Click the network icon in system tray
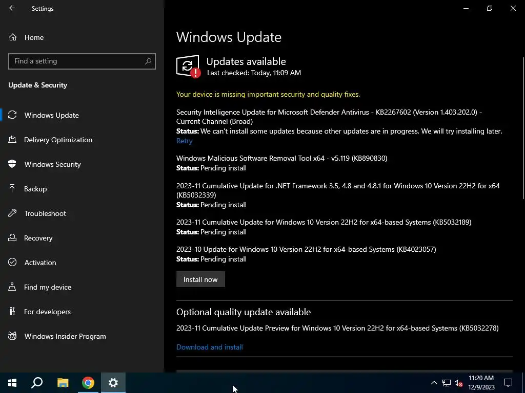The width and height of the screenshot is (525, 393). click(447, 383)
